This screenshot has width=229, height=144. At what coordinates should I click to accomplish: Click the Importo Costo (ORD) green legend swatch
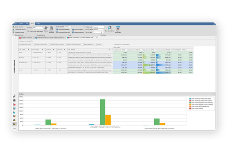click(x=190, y=103)
